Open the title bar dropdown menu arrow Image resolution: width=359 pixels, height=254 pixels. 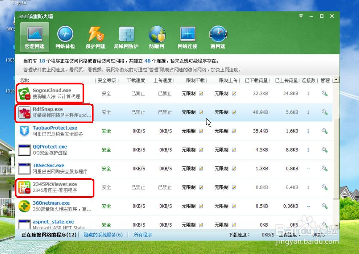pos(301,16)
